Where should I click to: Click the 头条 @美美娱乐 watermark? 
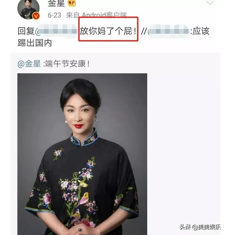pyautogui.click(x=200, y=227)
